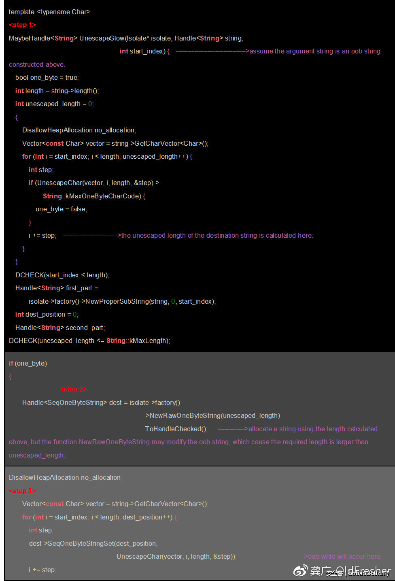Image resolution: width=395 pixels, height=581 pixels.
Task: Click the "bool one_byte = true;" line
Action: 47,78
